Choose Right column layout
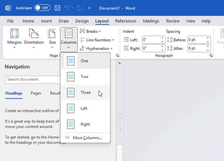 [x=85, y=124]
